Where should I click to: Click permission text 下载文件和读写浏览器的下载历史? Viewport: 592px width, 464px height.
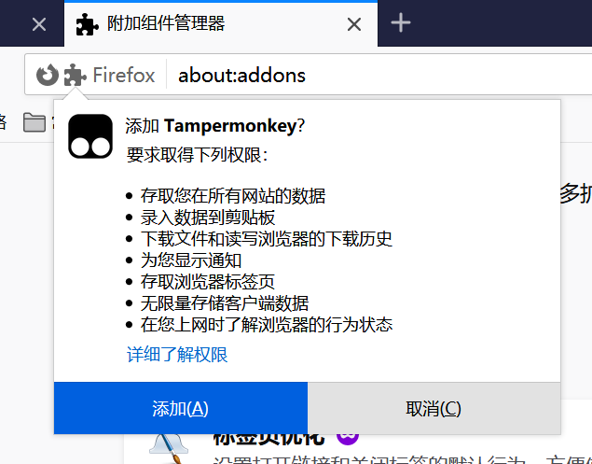267,239
